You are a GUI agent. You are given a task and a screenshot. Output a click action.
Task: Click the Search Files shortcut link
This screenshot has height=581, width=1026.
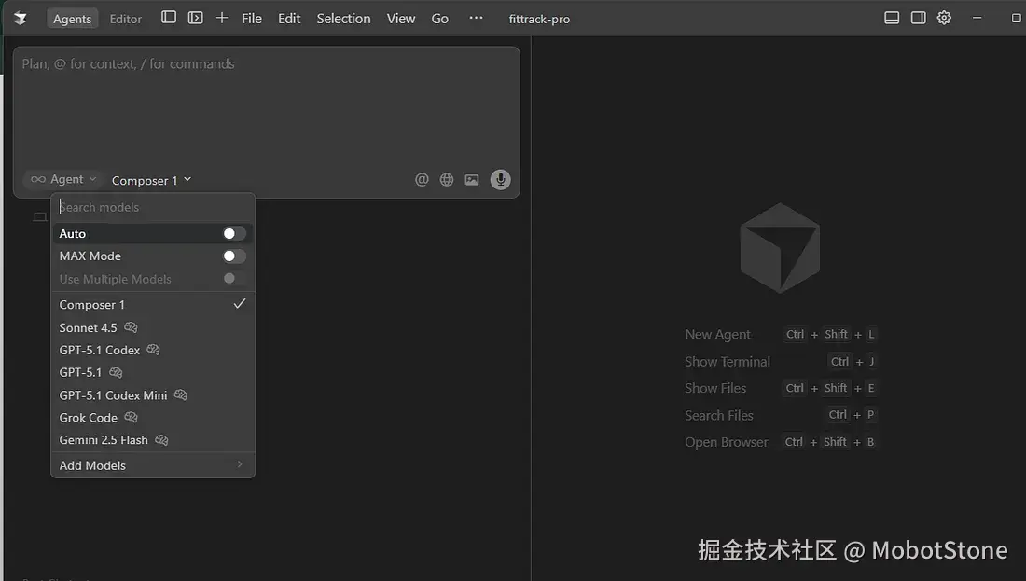718,416
